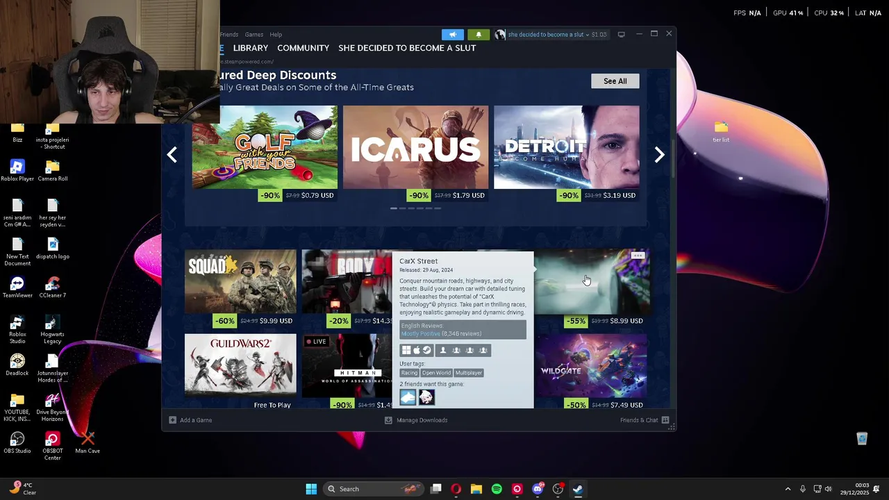The width and height of the screenshot is (889, 500).
Task: Open Camera Roll desktop folder
Action: 53,170
